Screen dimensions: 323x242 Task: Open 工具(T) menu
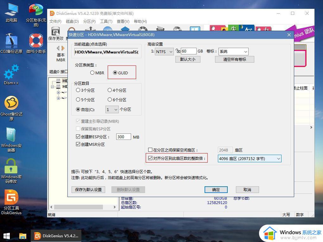[x=106, y=22]
